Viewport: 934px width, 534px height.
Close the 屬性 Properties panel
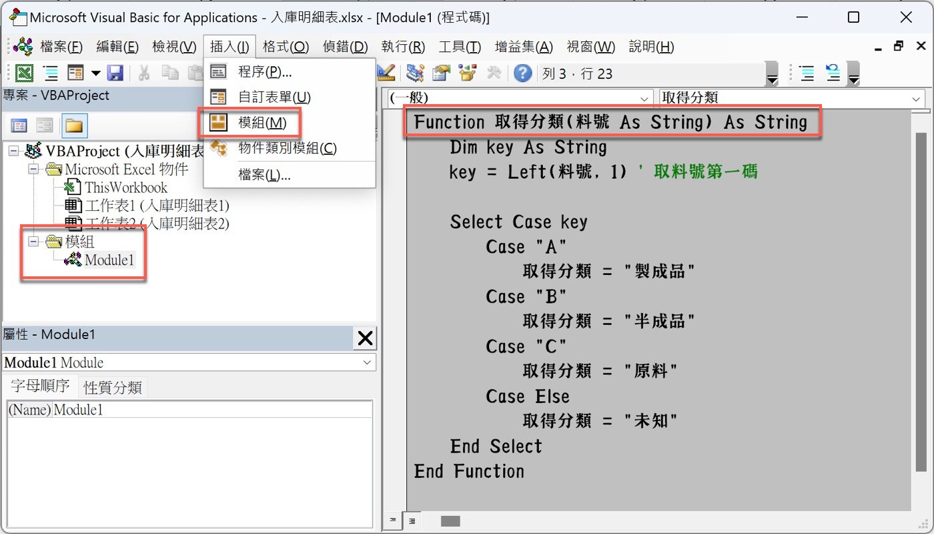365,338
